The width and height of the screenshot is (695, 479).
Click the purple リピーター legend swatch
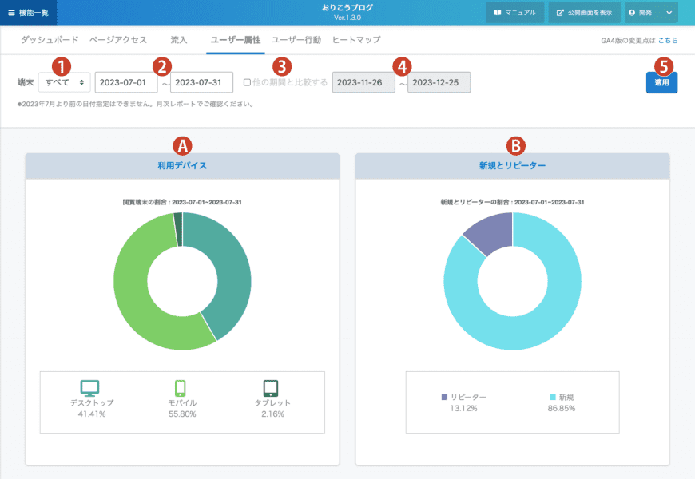pyautogui.click(x=444, y=397)
